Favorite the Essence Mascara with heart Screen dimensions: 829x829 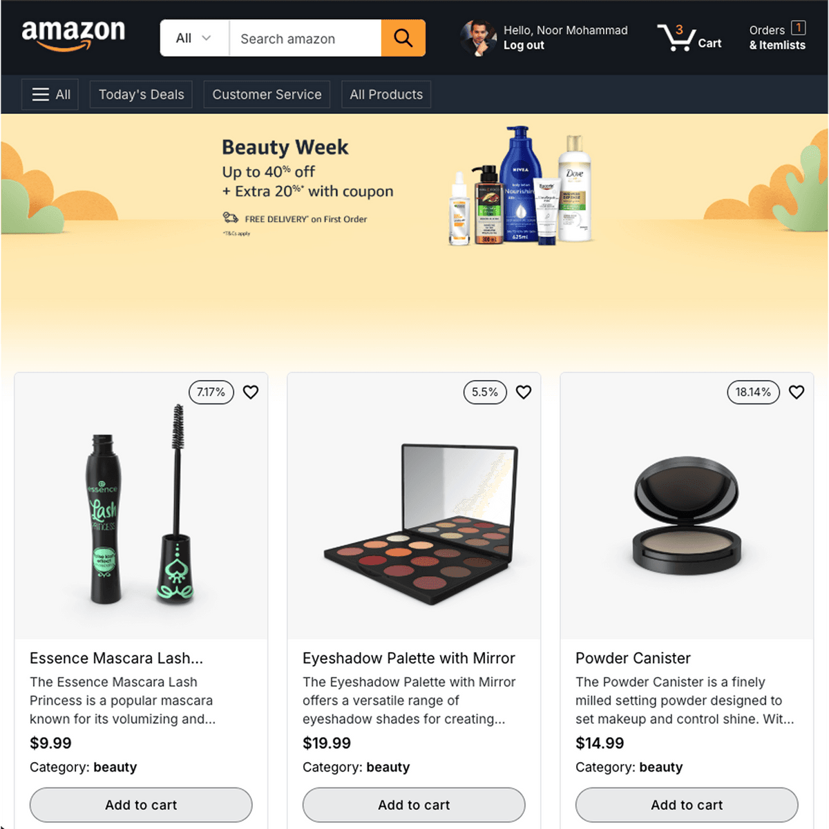click(251, 392)
